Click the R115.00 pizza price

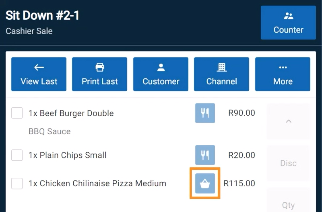point(239,183)
